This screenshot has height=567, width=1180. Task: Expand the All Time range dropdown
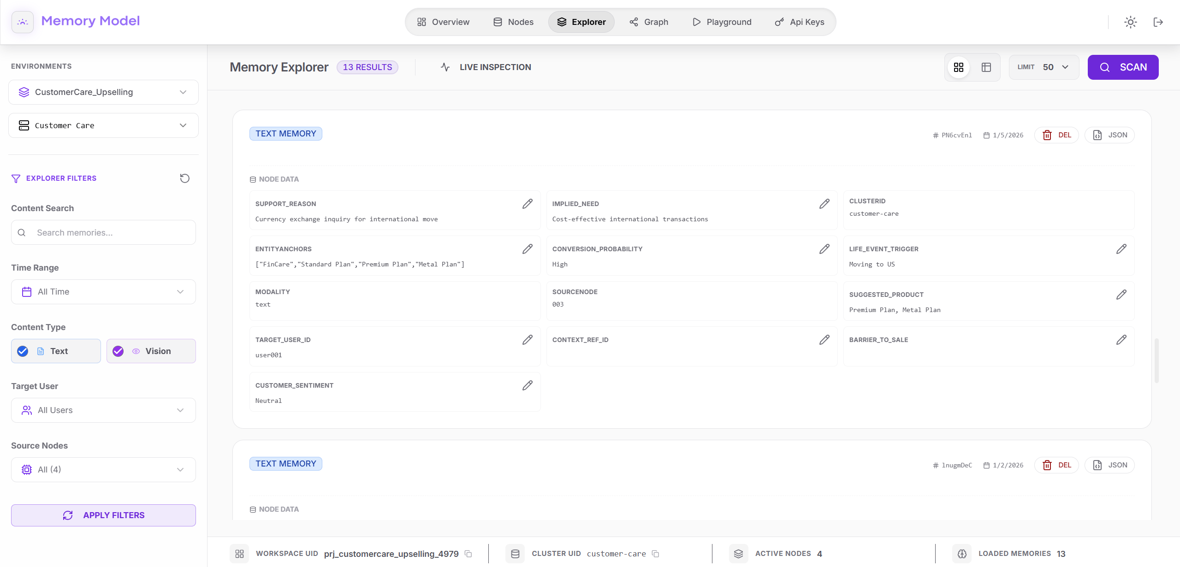coord(103,292)
